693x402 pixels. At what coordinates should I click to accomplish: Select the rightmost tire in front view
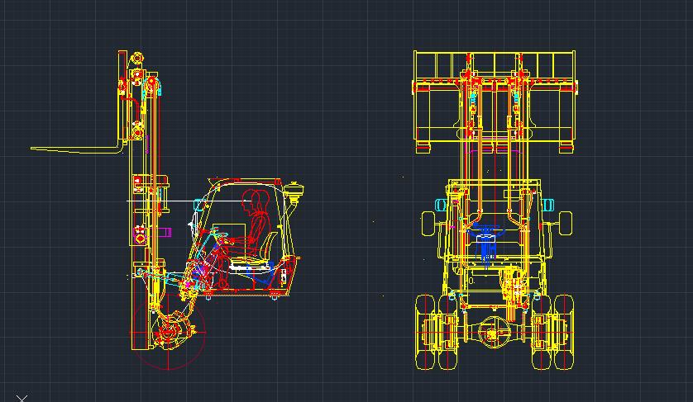pos(564,332)
